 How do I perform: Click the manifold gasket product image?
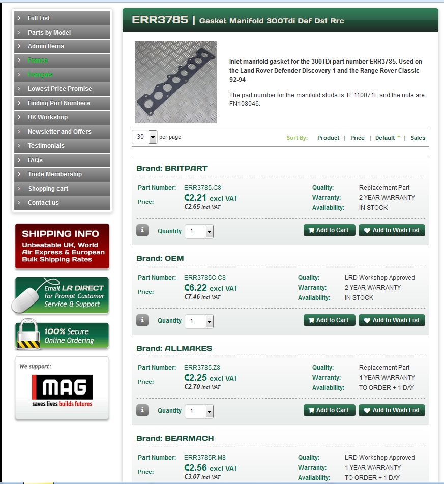(175, 82)
